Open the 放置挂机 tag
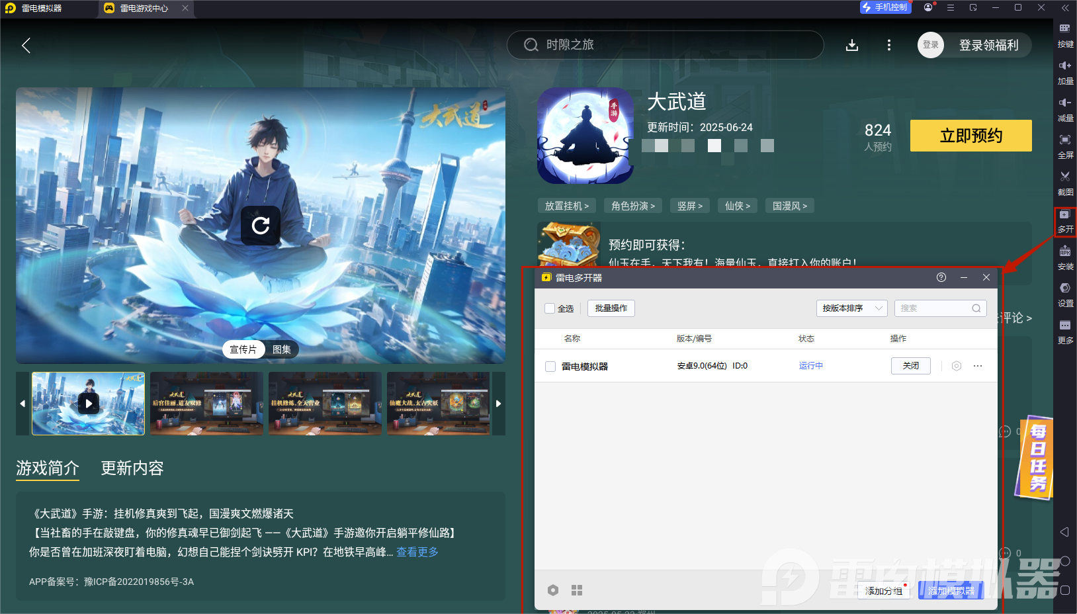Viewport: 1077px width, 614px height. 566,206
